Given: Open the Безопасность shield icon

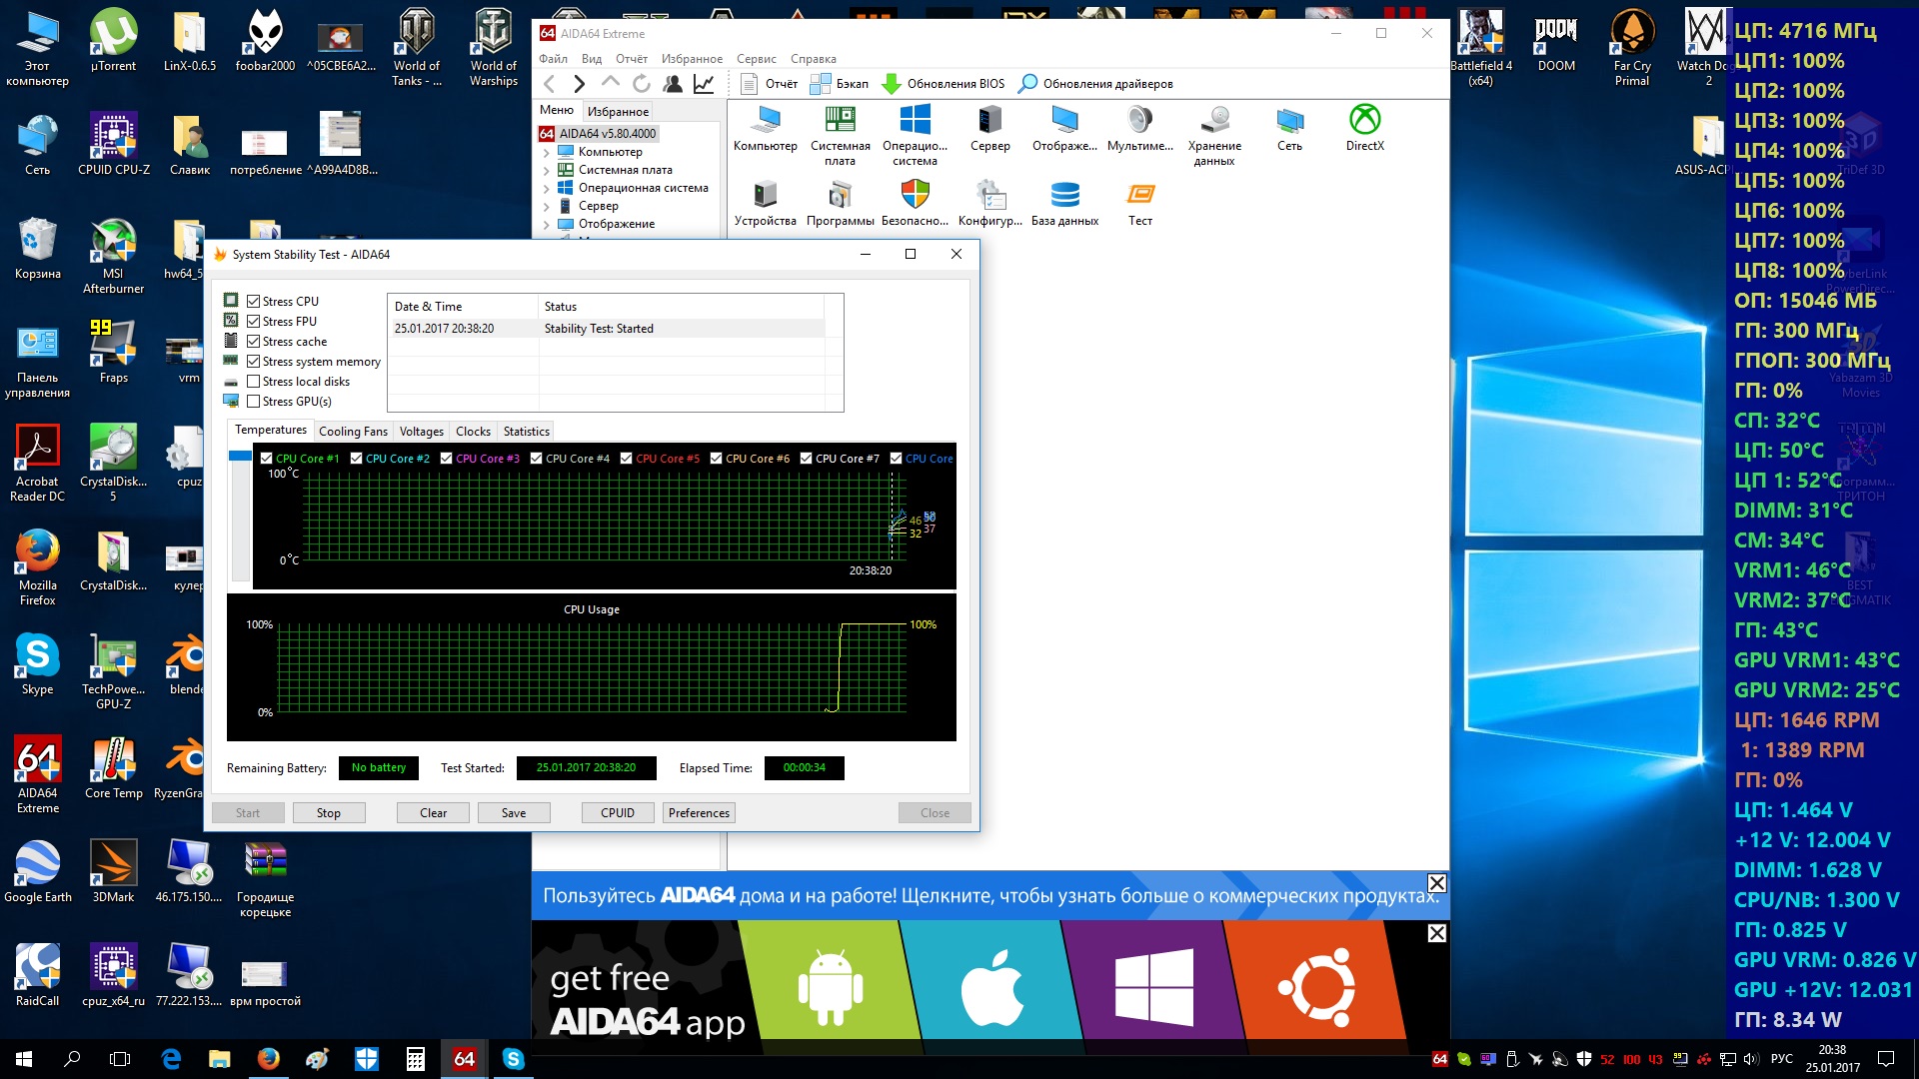Looking at the screenshot, I should click(x=915, y=195).
